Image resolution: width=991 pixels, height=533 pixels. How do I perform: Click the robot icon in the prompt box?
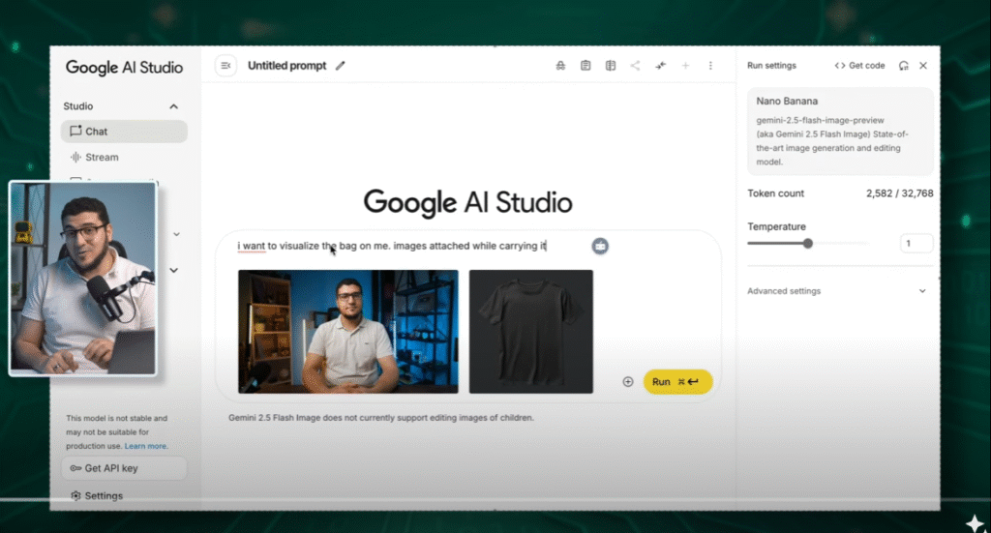[x=600, y=246]
